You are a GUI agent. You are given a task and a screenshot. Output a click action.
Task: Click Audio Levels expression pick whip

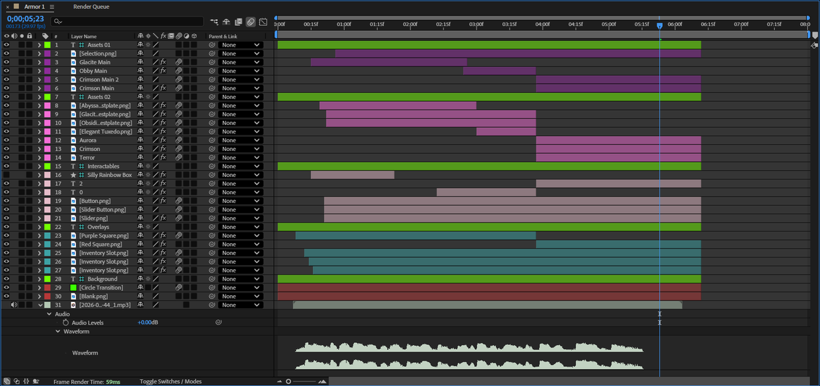point(219,322)
